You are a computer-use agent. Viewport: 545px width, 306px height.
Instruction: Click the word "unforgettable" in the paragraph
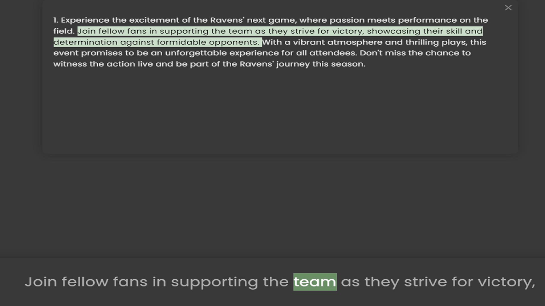(196, 53)
